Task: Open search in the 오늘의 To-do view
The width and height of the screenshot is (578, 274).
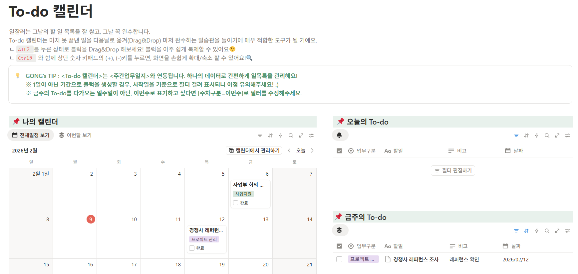Action: [547, 135]
